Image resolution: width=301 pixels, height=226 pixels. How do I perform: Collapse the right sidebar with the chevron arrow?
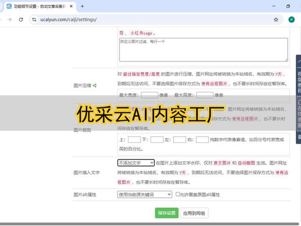click(x=299, y=61)
